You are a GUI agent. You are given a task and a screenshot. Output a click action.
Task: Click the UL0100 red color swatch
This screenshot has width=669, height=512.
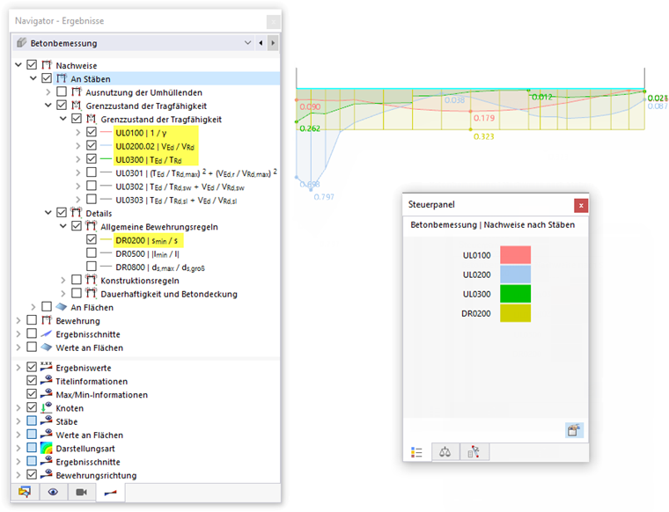click(x=516, y=255)
